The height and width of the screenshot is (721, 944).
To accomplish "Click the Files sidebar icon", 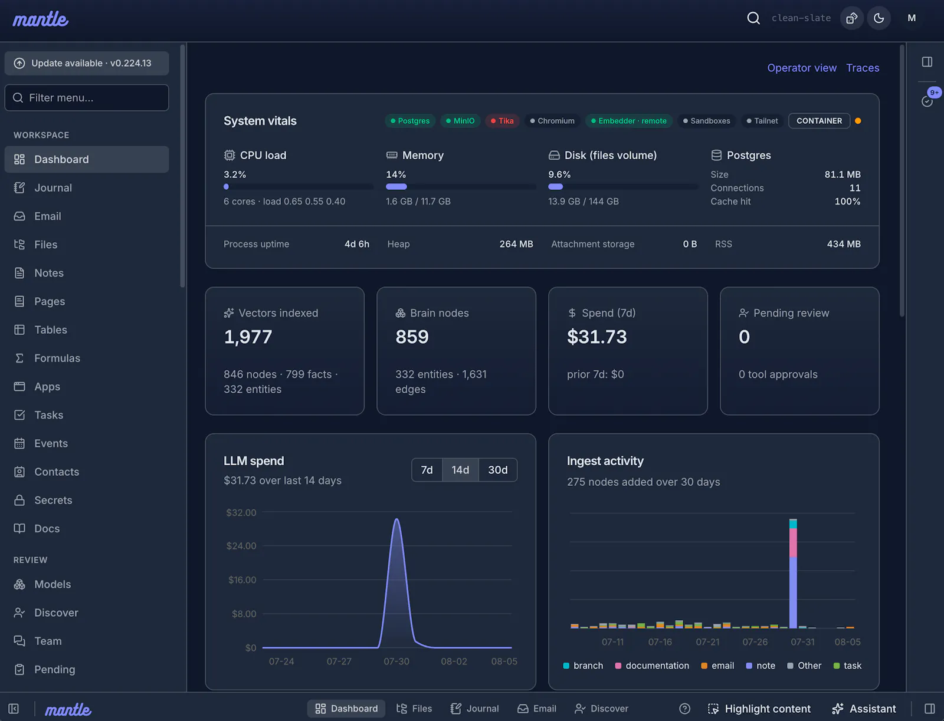I will coord(19,245).
